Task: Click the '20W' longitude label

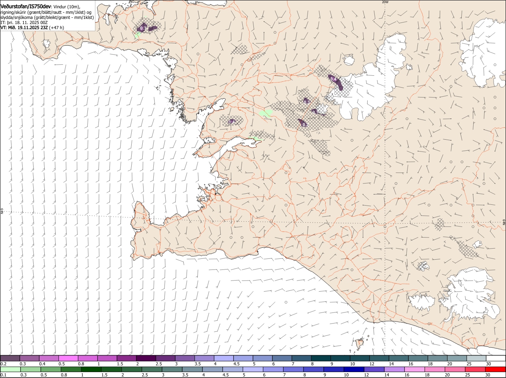Action: click(x=385, y=2)
